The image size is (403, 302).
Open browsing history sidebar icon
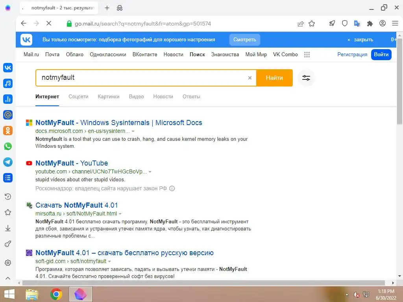click(x=8, y=197)
